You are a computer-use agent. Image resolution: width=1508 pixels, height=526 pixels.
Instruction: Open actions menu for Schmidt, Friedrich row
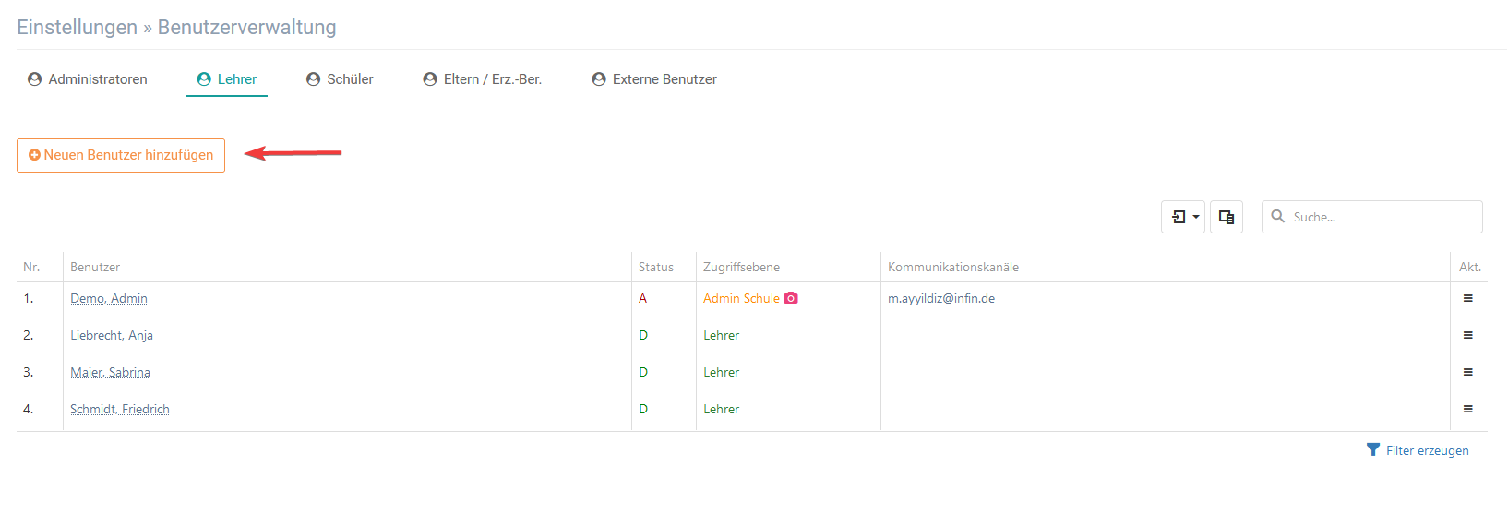[1467, 409]
